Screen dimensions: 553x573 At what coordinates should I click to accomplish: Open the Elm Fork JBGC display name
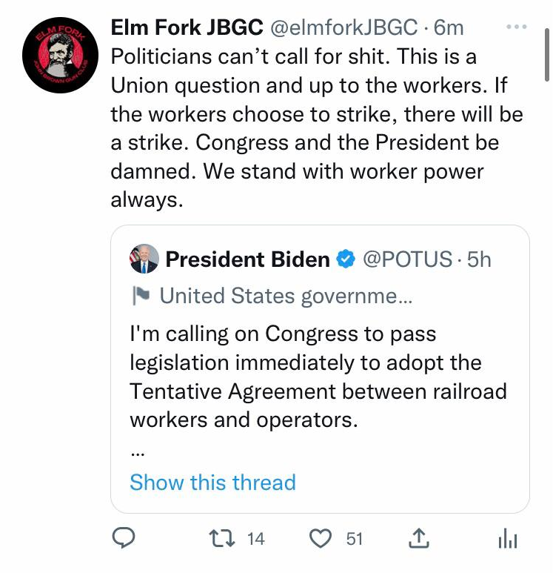(x=187, y=27)
